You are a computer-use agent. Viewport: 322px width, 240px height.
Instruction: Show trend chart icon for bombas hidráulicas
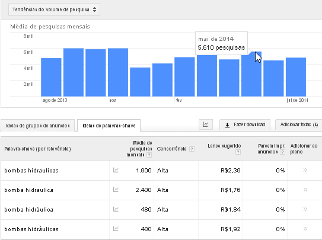tap(116, 229)
